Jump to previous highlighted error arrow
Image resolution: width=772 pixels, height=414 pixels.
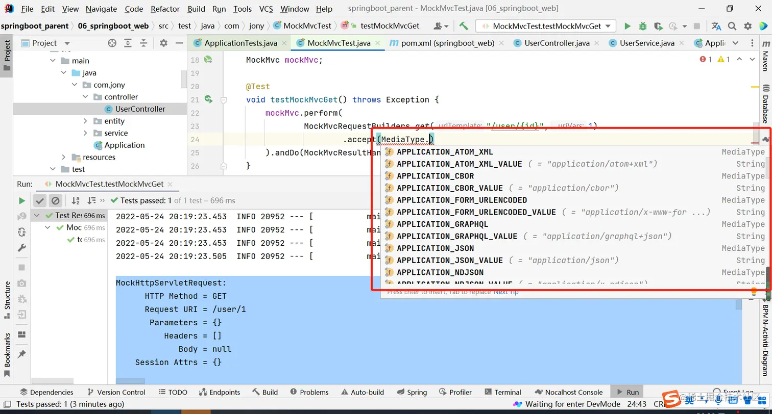tap(738, 60)
